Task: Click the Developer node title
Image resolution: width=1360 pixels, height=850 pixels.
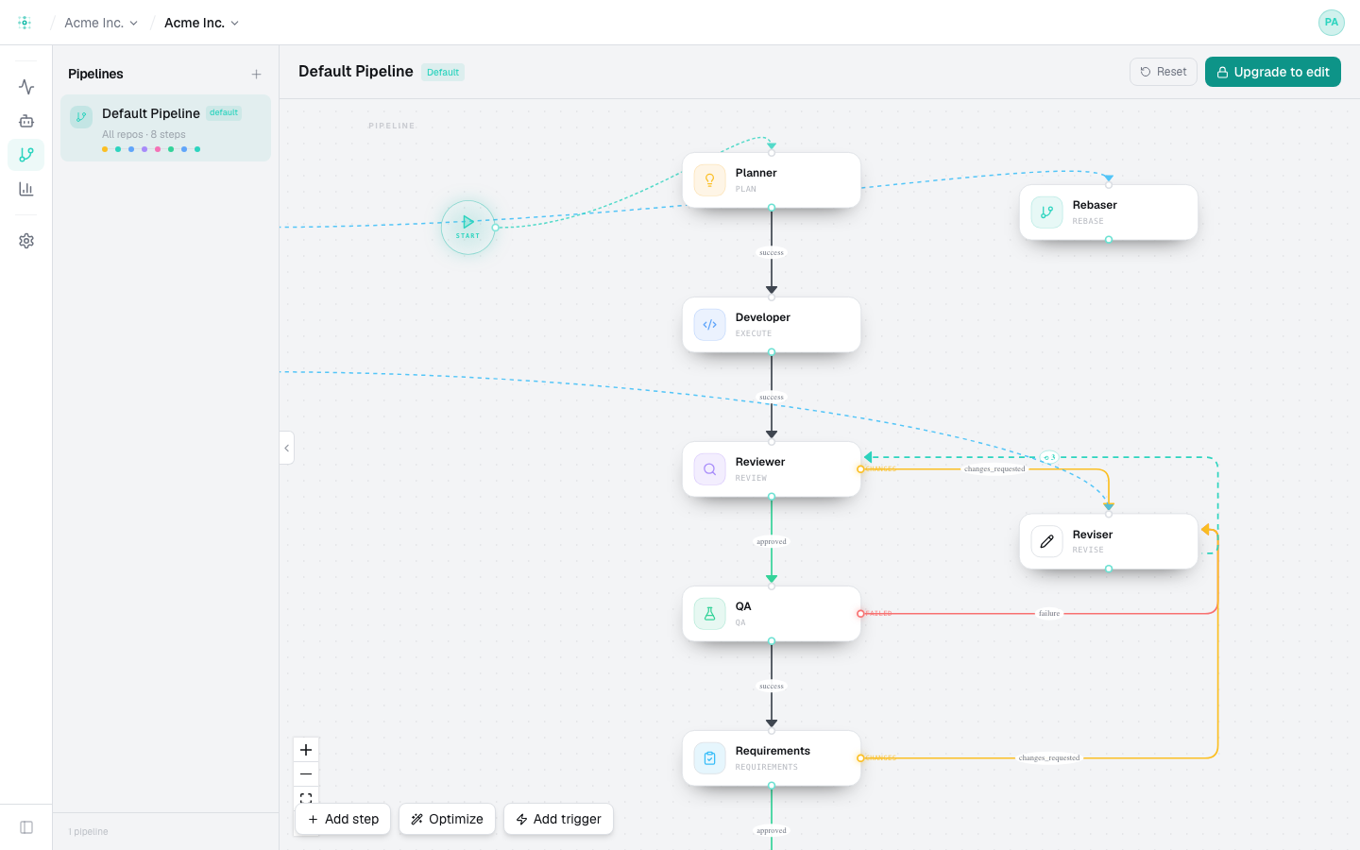Action: (x=763, y=317)
